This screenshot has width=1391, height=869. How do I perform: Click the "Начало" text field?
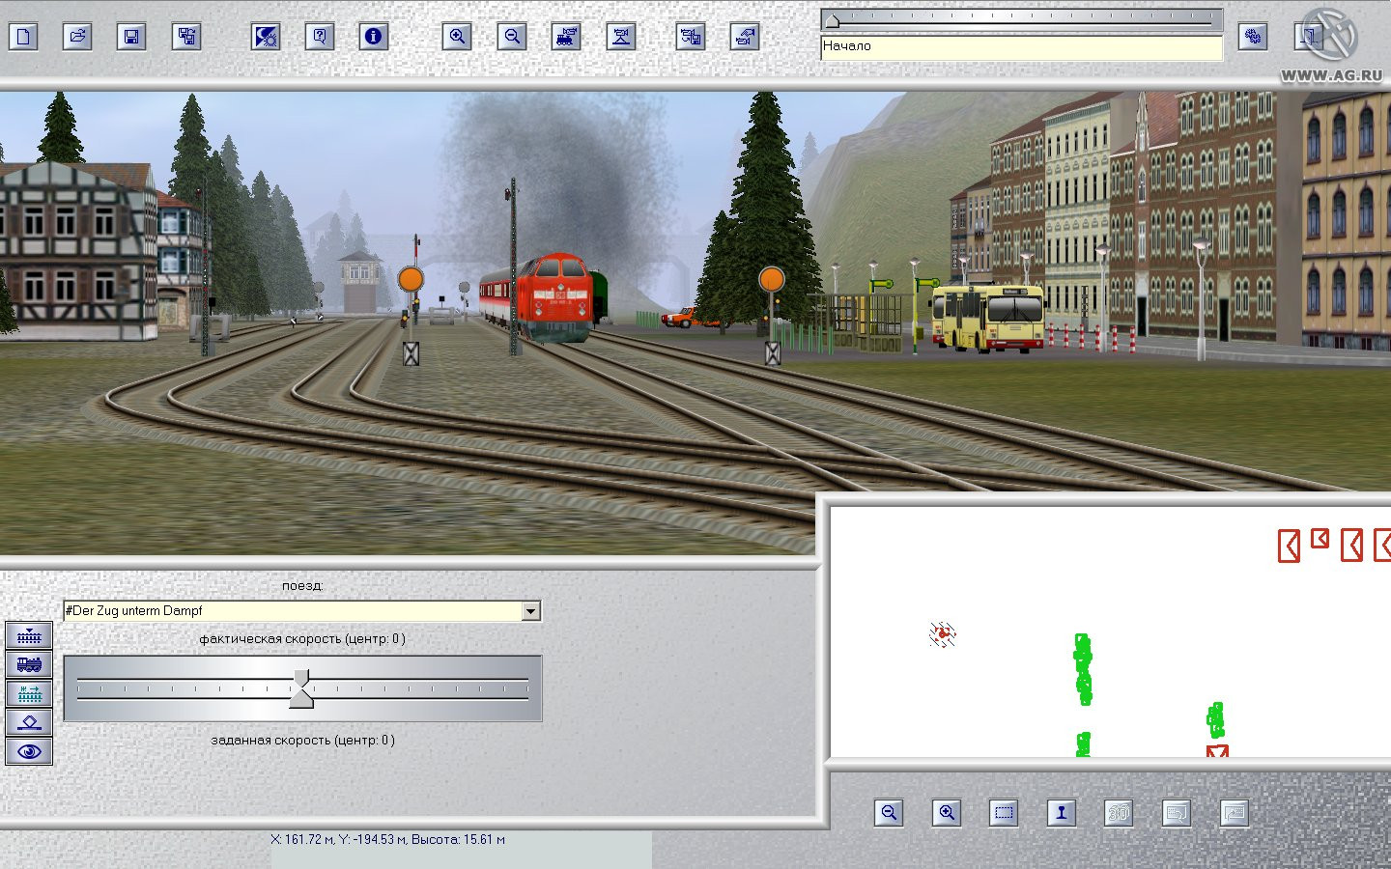[1022, 47]
